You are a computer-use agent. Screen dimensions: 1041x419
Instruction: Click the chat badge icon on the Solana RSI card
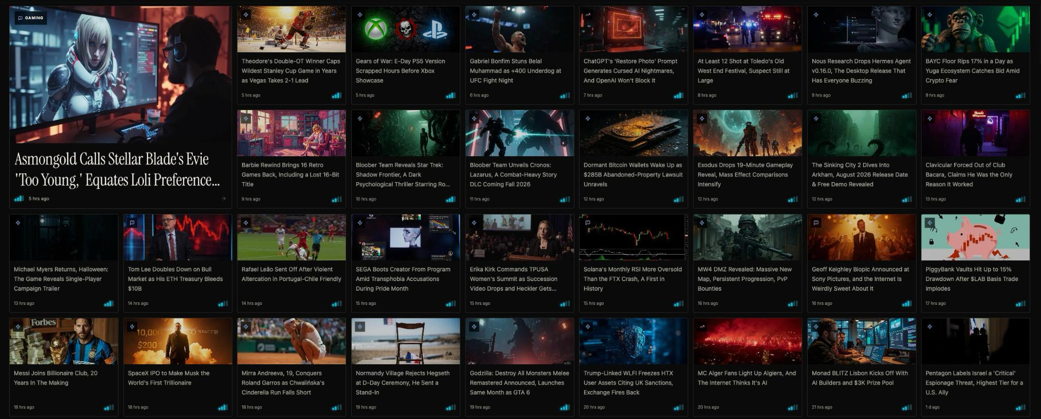click(x=588, y=223)
